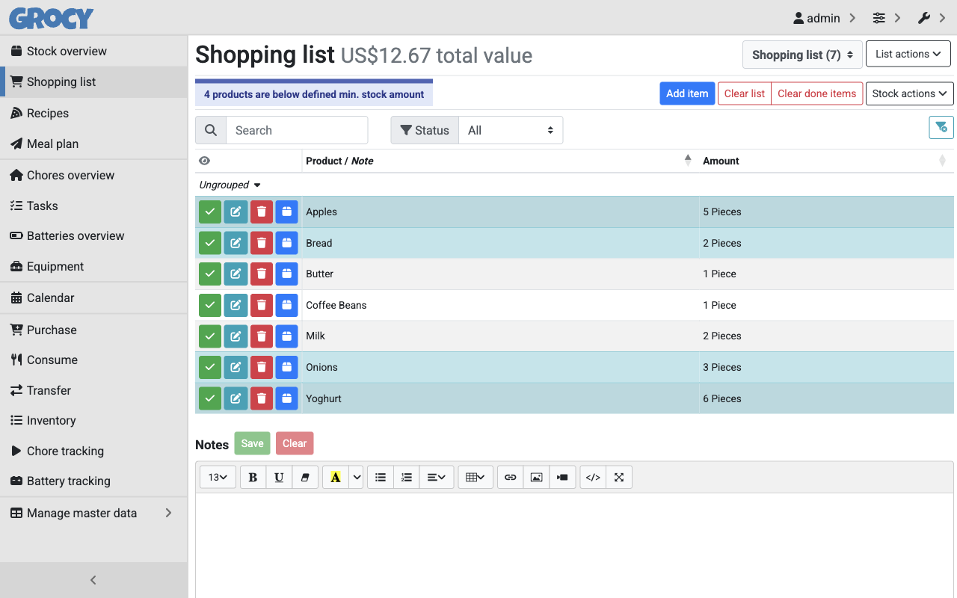Insert unordered list in Notes
The width and height of the screenshot is (957, 598).
(381, 477)
